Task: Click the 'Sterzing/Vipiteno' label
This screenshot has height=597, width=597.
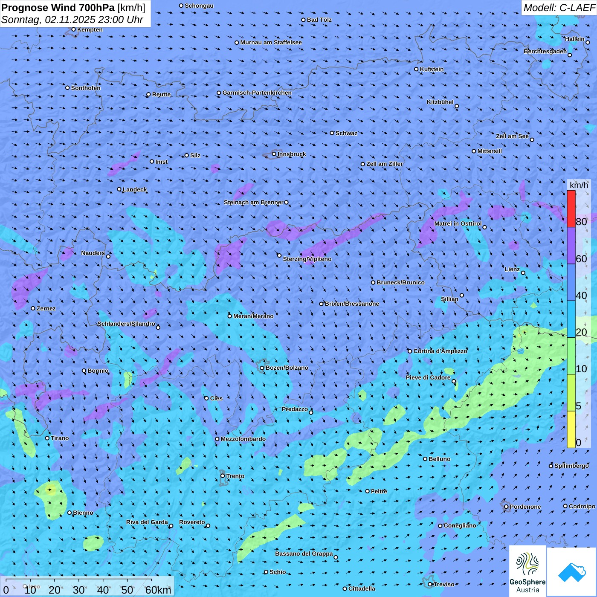Action: pyautogui.click(x=307, y=259)
